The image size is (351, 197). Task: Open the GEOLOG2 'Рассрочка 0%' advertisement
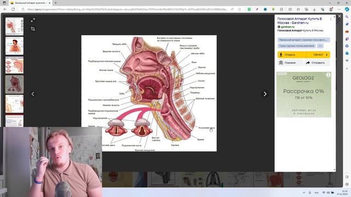click(x=304, y=95)
